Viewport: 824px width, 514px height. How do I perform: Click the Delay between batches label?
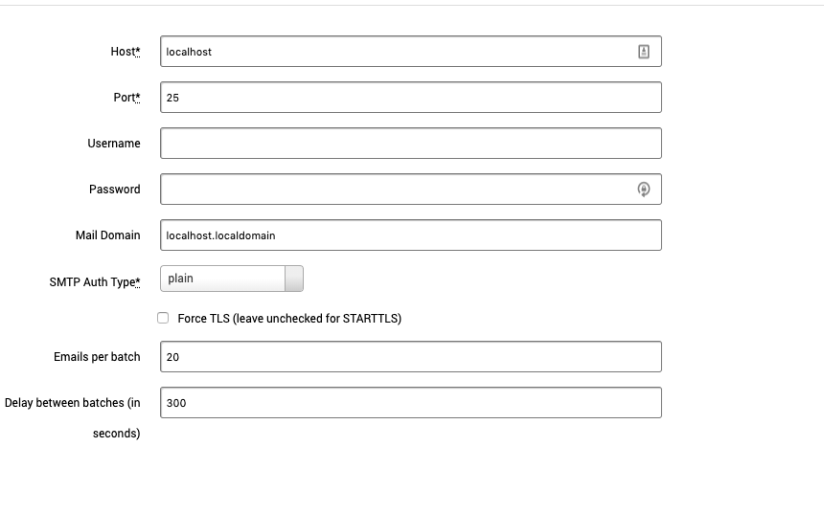pyautogui.click(x=73, y=403)
